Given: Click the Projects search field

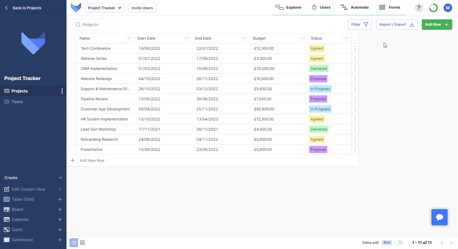Looking at the screenshot, I should point(93,25).
